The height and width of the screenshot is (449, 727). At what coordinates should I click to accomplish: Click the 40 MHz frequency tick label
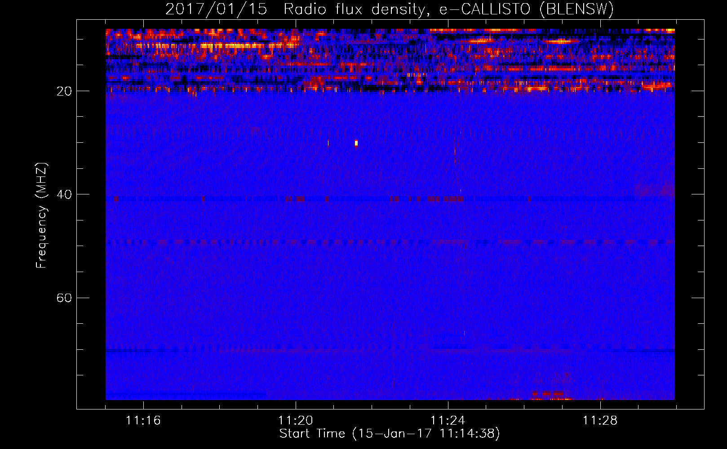[64, 194]
